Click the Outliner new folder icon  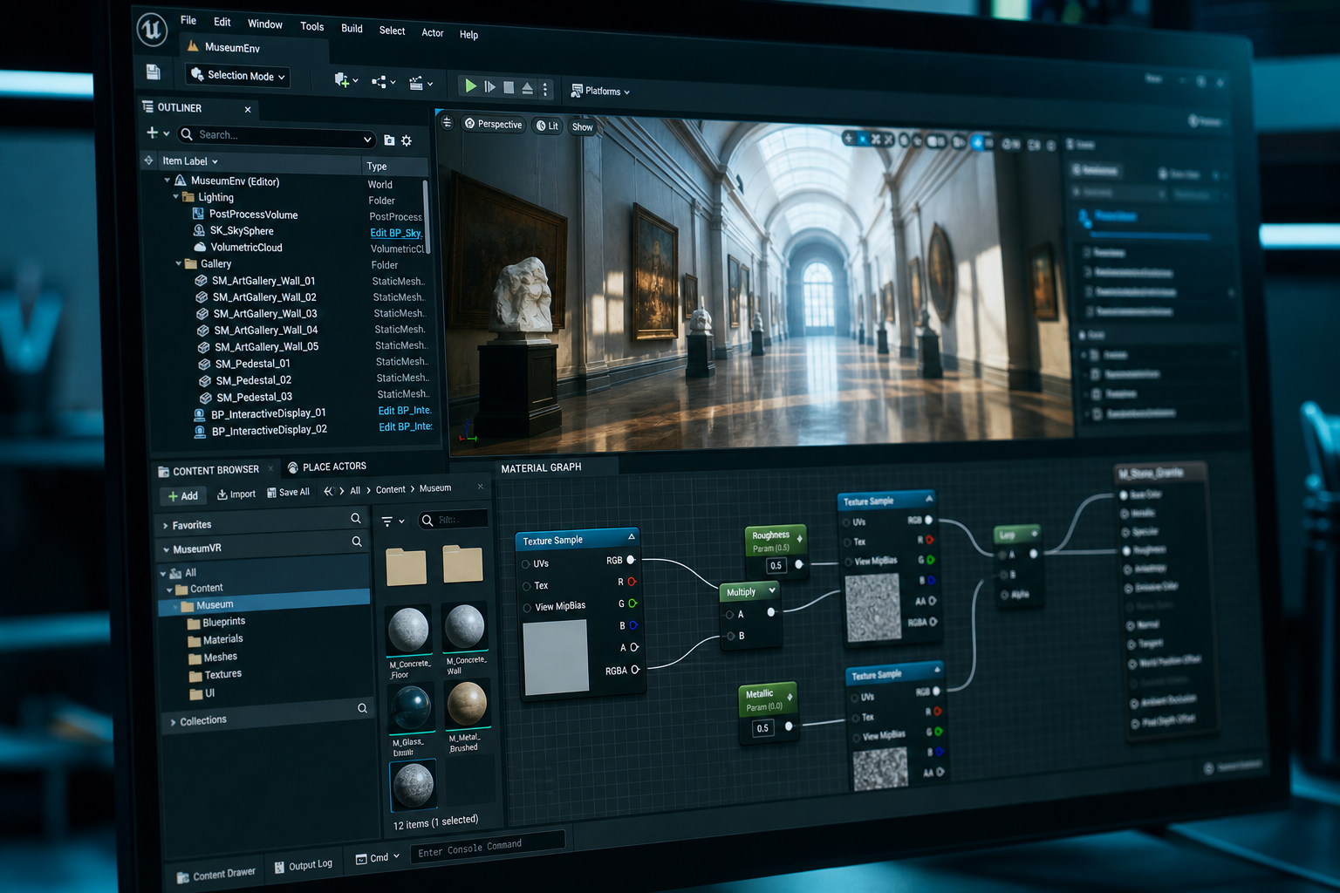pyautogui.click(x=389, y=140)
